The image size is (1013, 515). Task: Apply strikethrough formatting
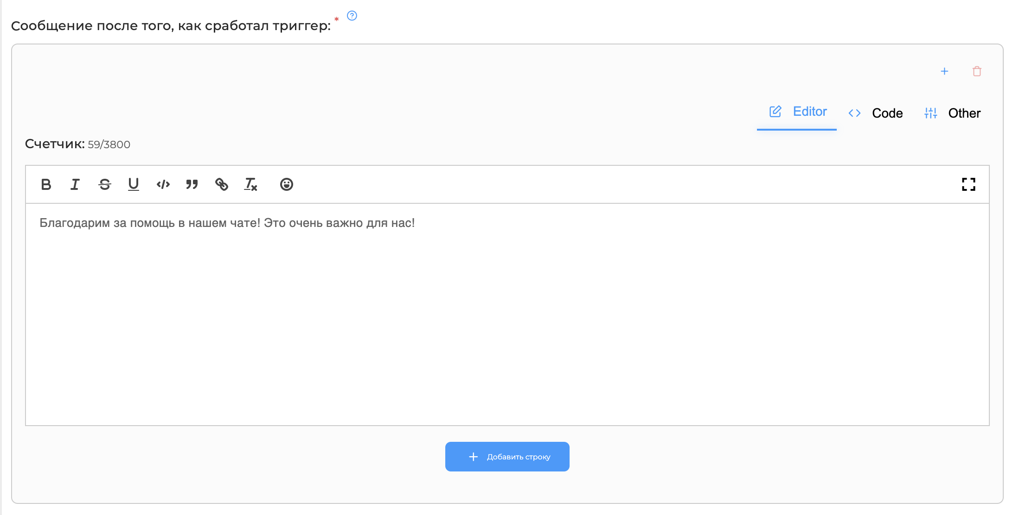[x=104, y=184]
